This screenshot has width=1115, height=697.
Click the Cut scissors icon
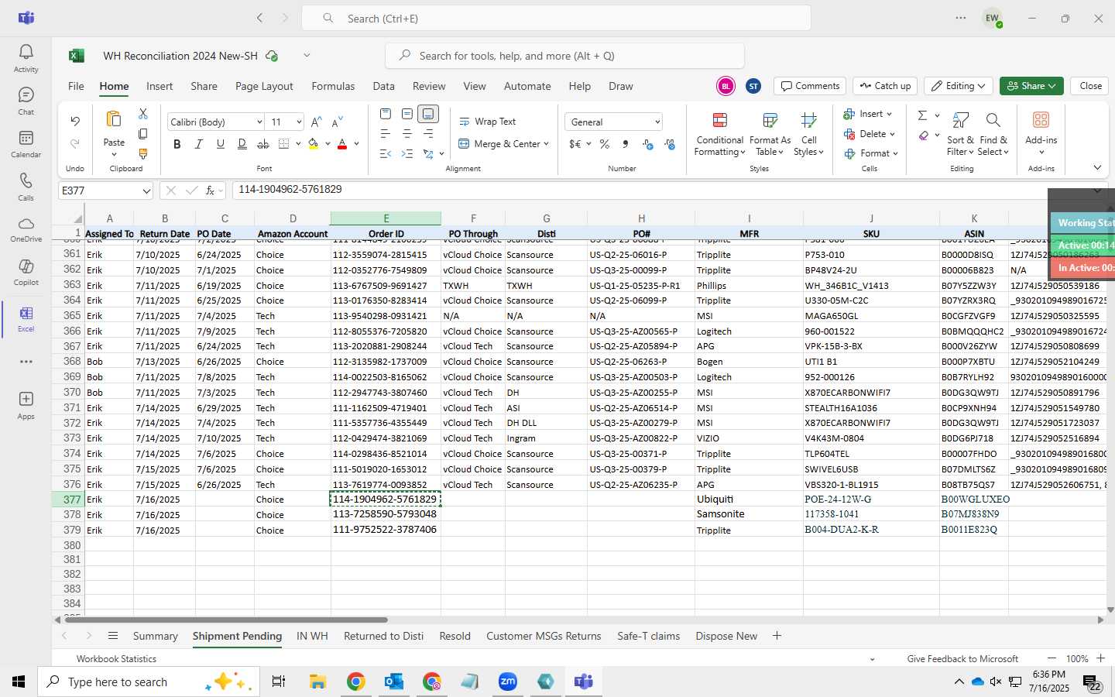pos(143,113)
